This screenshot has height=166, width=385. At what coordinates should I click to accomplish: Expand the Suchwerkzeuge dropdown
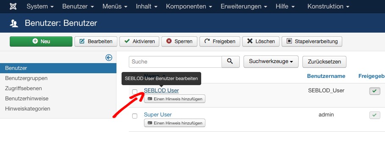click(x=271, y=62)
